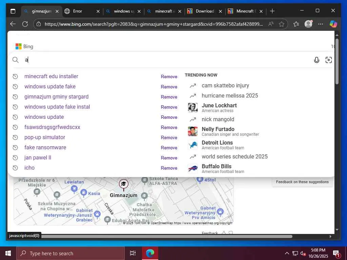Click the taskbar clock and date
Viewport: 347px width, 260px height.
[318, 253]
